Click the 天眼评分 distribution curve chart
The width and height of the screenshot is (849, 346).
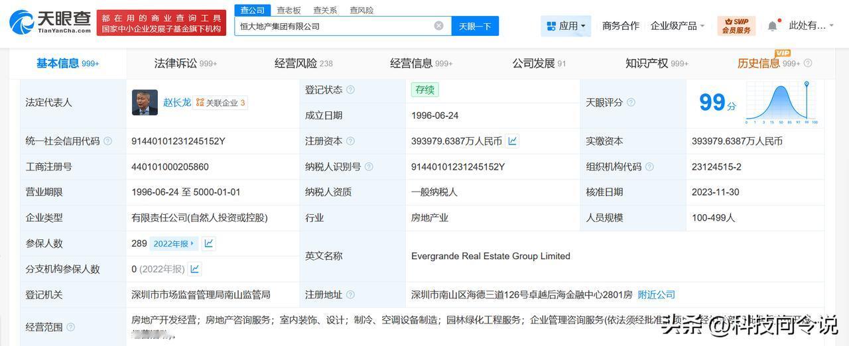(783, 103)
